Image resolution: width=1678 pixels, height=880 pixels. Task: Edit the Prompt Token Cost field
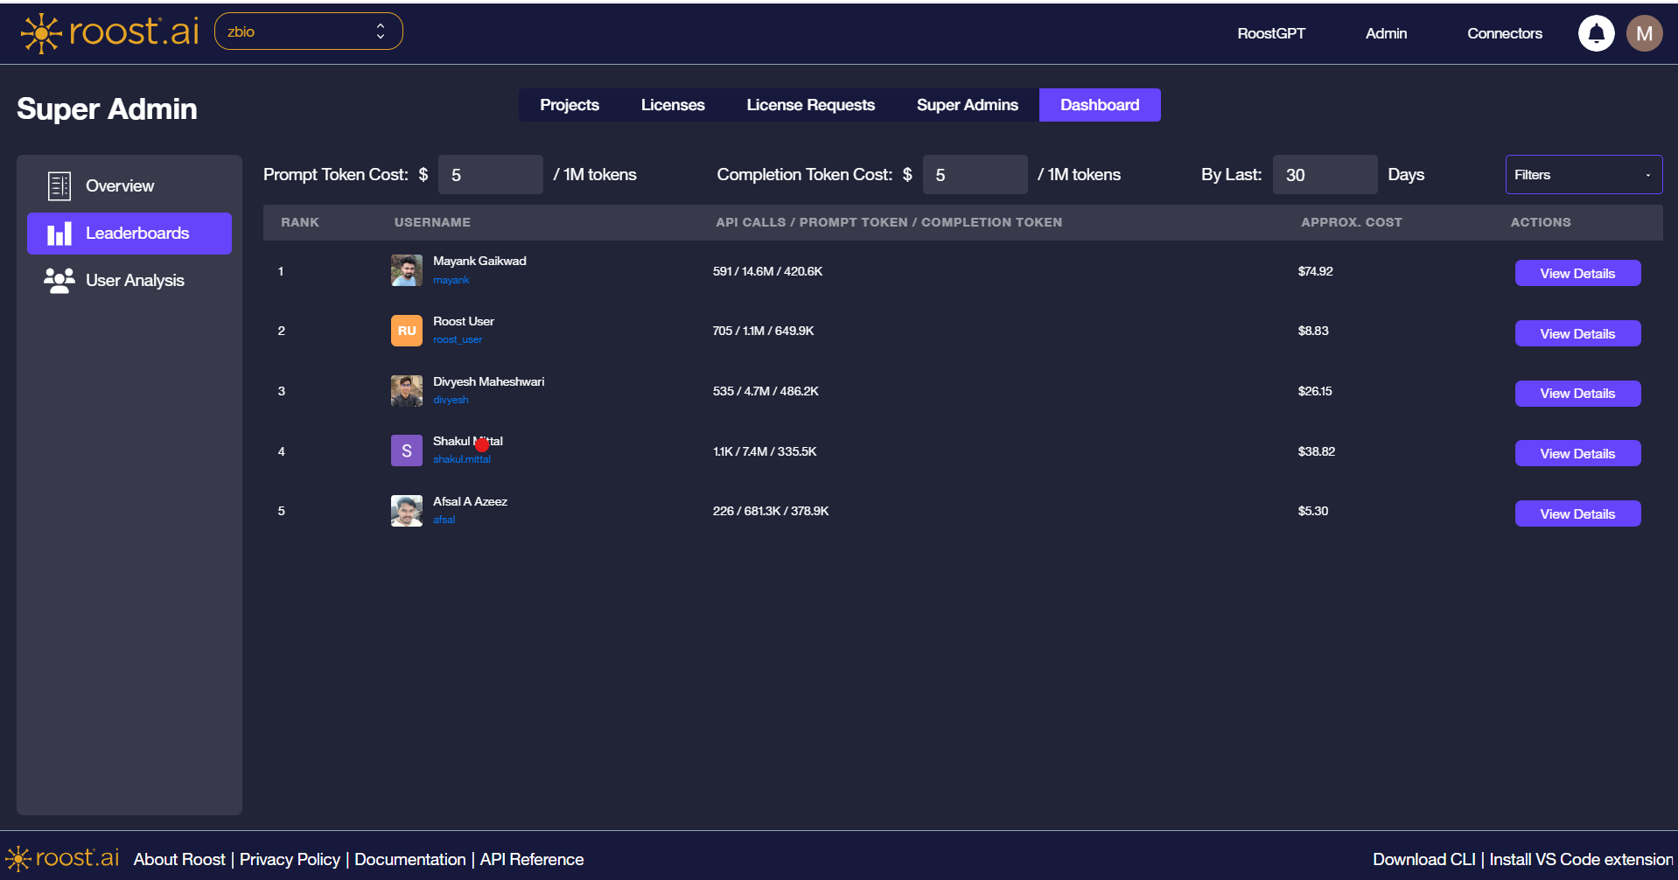490,174
